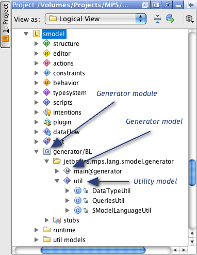Image resolution: width=197 pixels, height=255 pixels.
Task: Click the generator/BL module G icon
Action: (47, 151)
